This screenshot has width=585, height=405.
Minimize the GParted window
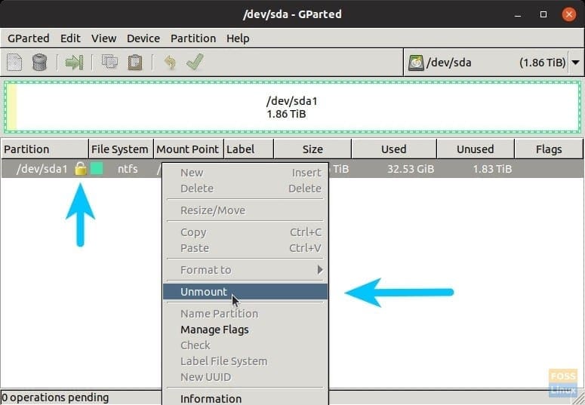point(518,14)
